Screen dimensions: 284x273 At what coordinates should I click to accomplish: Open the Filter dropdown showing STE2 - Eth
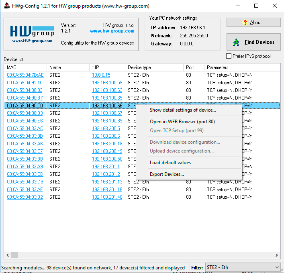(x=243, y=267)
